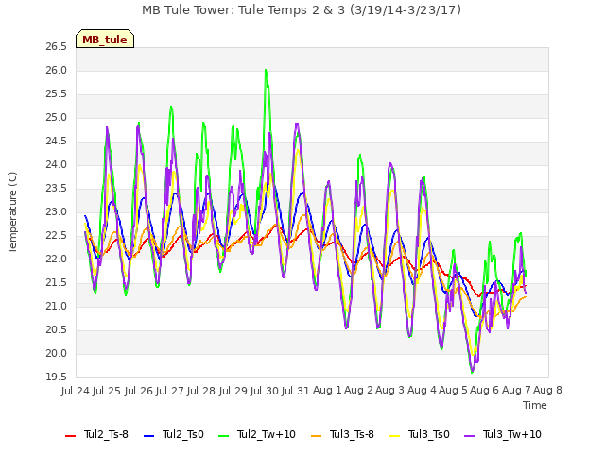This screenshot has width=605, height=453.
Task: Click the orange Tul3_Ts-8 legend swatch
Action: [316, 436]
